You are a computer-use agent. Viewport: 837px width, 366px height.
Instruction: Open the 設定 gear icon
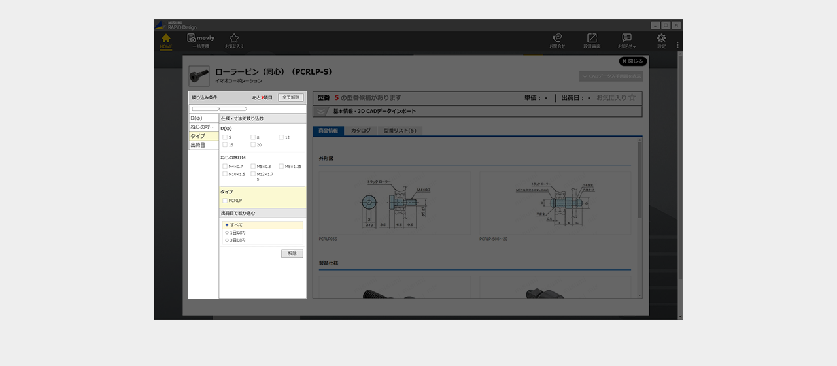pyautogui.click(x=661, y=41)
